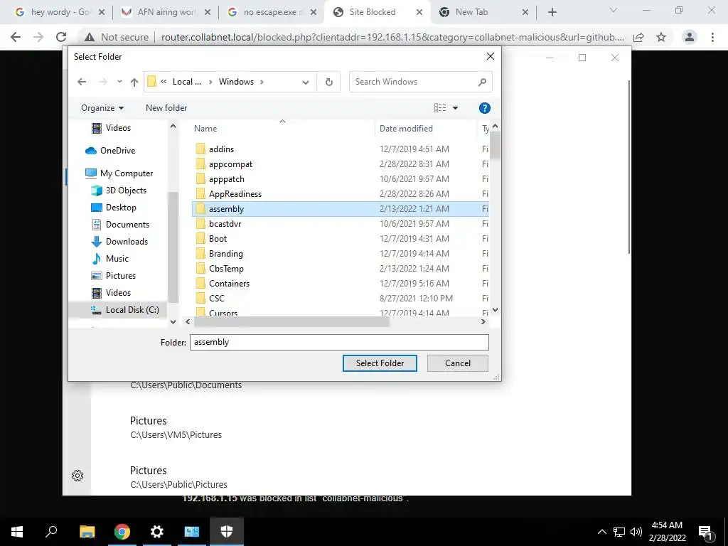Close the Select Folder dialog

tap(491, 56)
